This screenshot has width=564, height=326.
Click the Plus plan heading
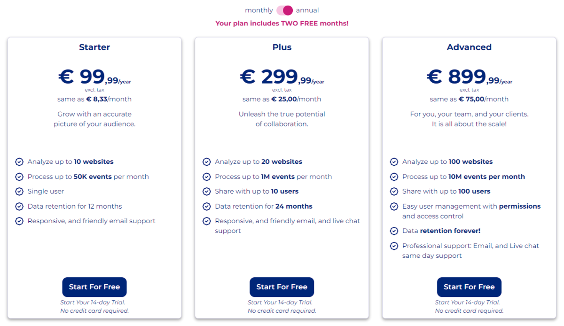pyautogui.click(x=282, y=47)
